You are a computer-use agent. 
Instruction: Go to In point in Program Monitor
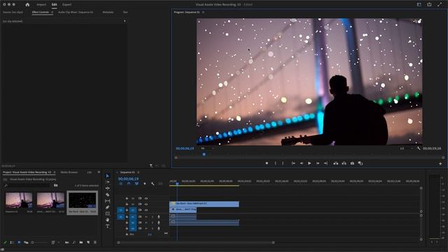click(x=293, y=163)
